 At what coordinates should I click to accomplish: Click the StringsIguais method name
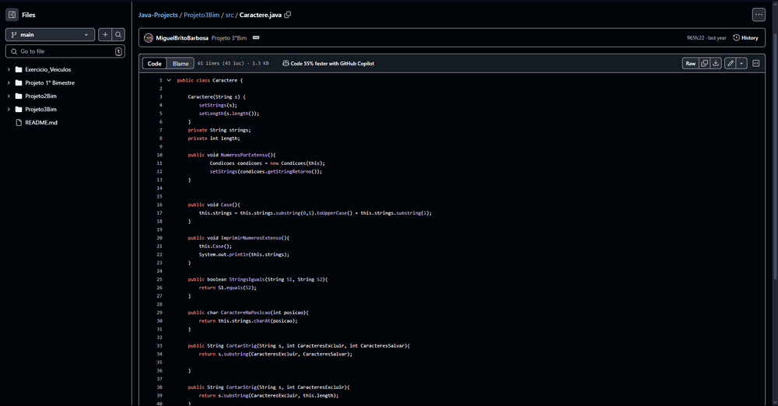(247, 279)
